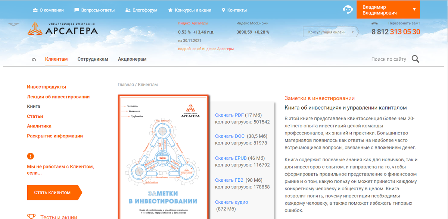448x219 pixels.
Task: Open Статьи in sidebar
Action: [x=35, y=116]
